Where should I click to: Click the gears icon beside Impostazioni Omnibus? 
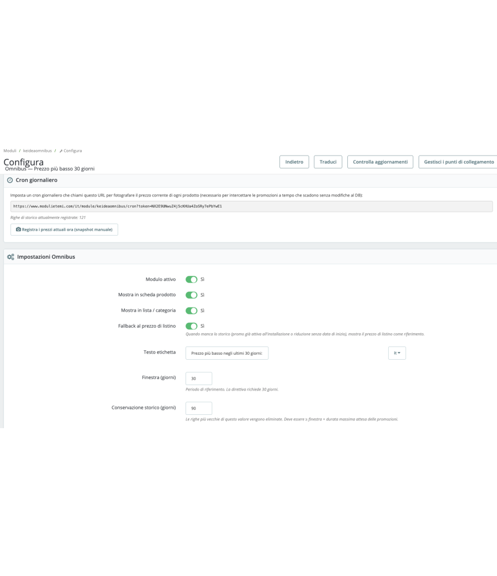tap(10, 257)
